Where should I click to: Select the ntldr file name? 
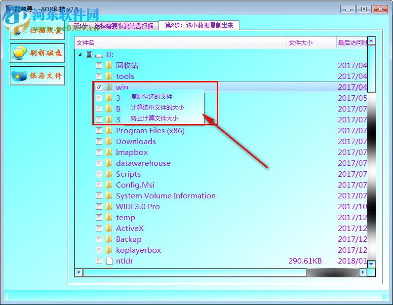tap(124, 261)
